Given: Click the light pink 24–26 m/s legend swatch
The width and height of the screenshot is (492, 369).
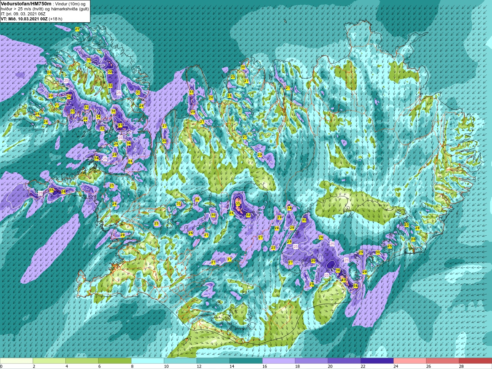Looking at the screenshot, I should pyautogui.click(x=410, y=361).
